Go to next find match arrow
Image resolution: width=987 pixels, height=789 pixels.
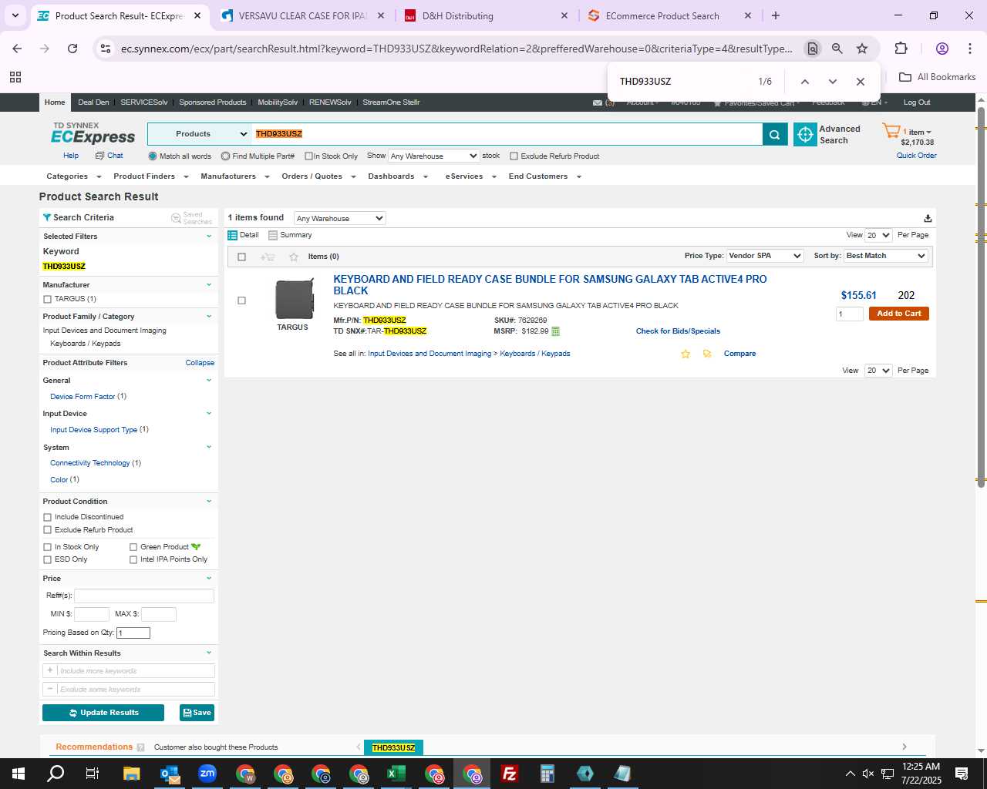tap(832, 82)
